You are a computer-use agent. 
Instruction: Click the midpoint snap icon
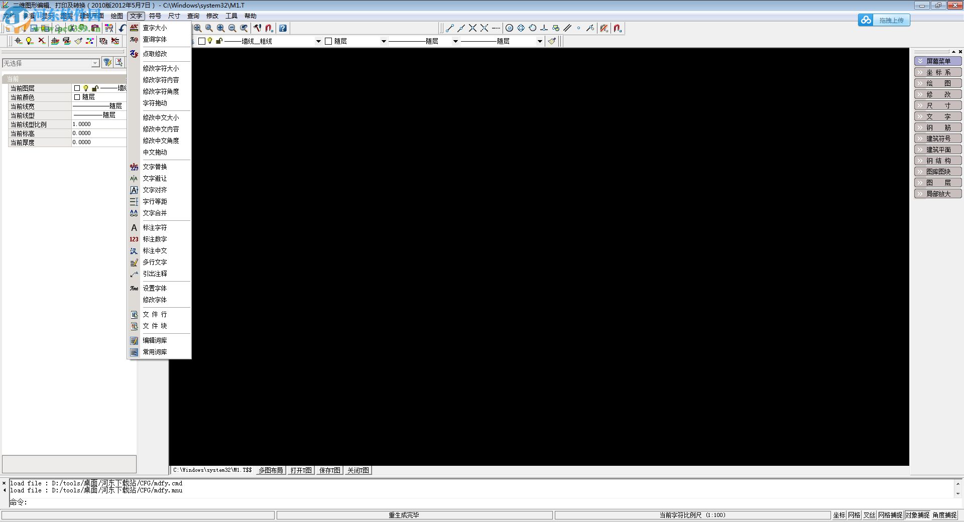coord(461,28)
